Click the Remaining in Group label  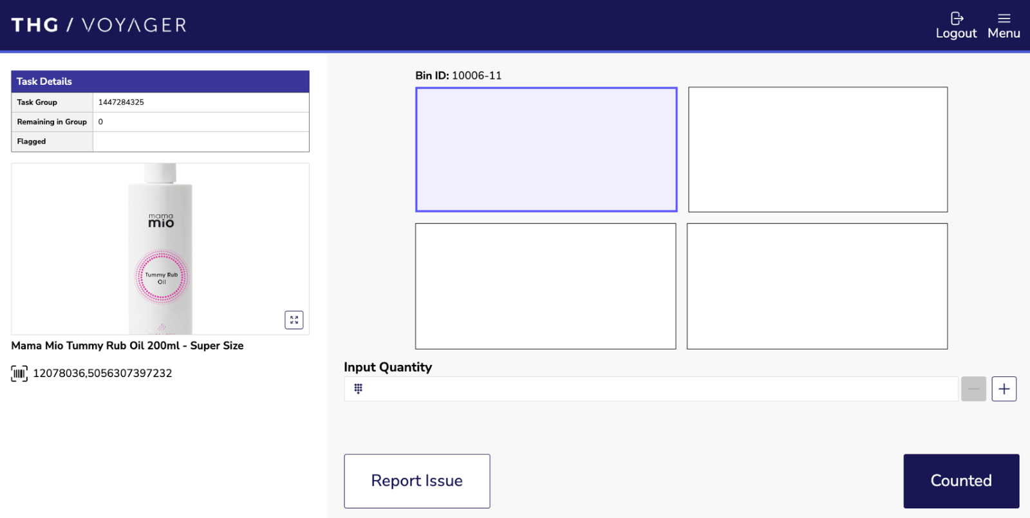tap(52, 122)
